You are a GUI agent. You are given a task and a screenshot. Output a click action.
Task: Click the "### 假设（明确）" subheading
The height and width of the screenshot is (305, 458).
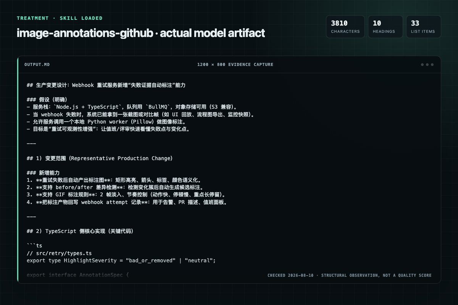[47, 100]
